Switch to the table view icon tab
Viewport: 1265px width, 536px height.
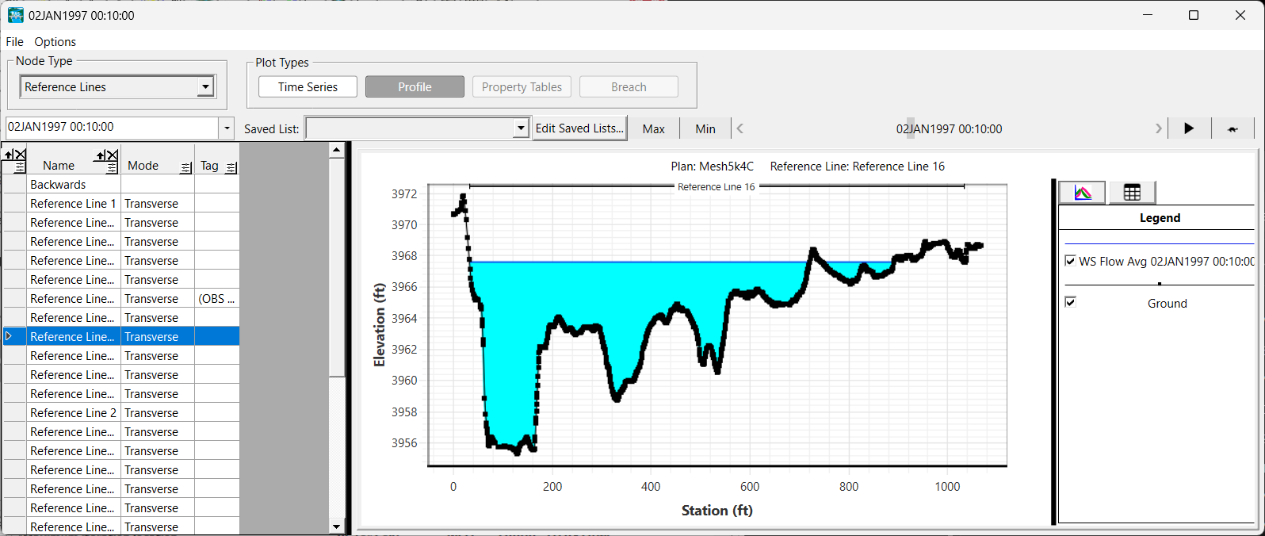pyautogui.click(x=1132, y=193)
